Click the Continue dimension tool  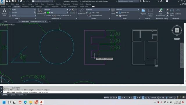point(65,15)
